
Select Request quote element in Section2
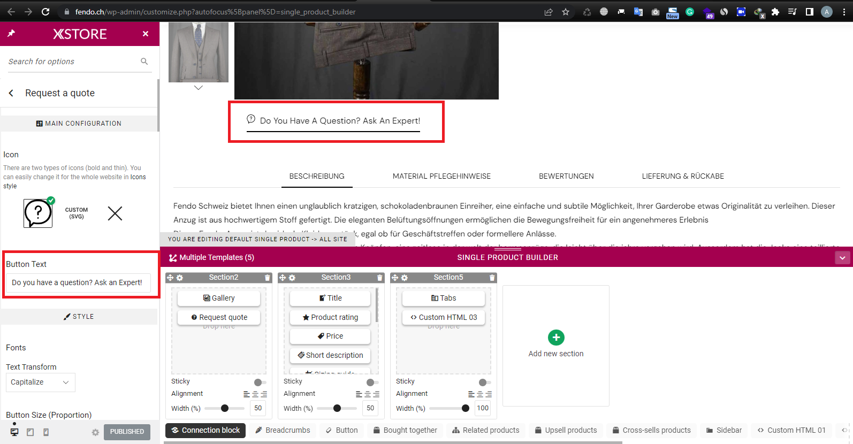(219, 317)
